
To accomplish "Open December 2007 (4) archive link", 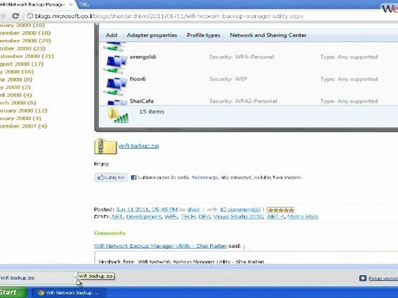I will 23,126.
